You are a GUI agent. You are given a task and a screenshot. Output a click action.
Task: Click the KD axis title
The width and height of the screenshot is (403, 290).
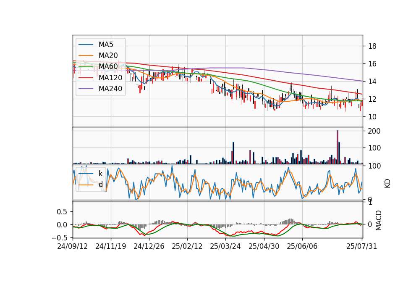coord(387,184)
